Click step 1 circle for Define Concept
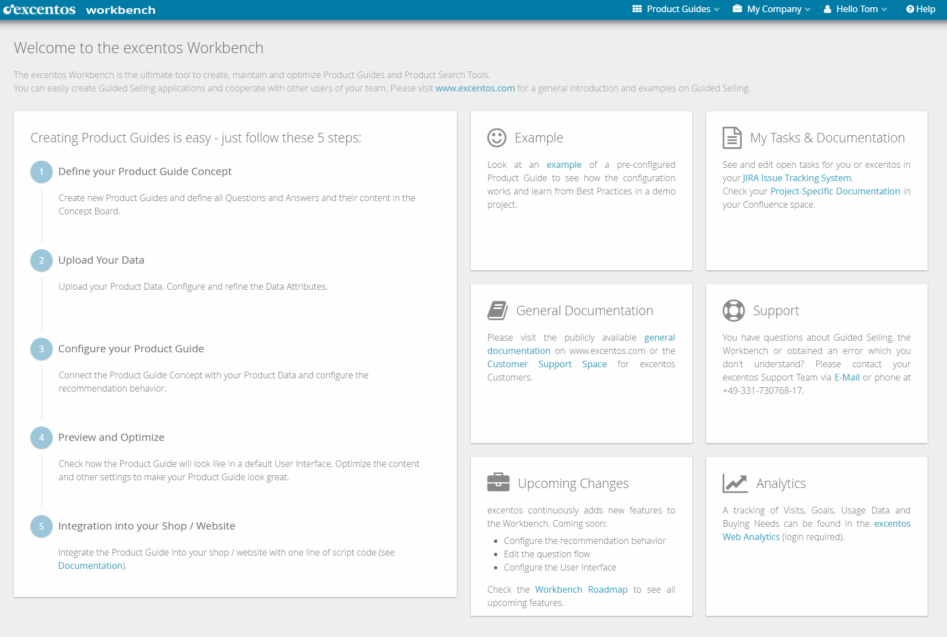947x637 pixels. pyautogui.click(x=42, y=172)
